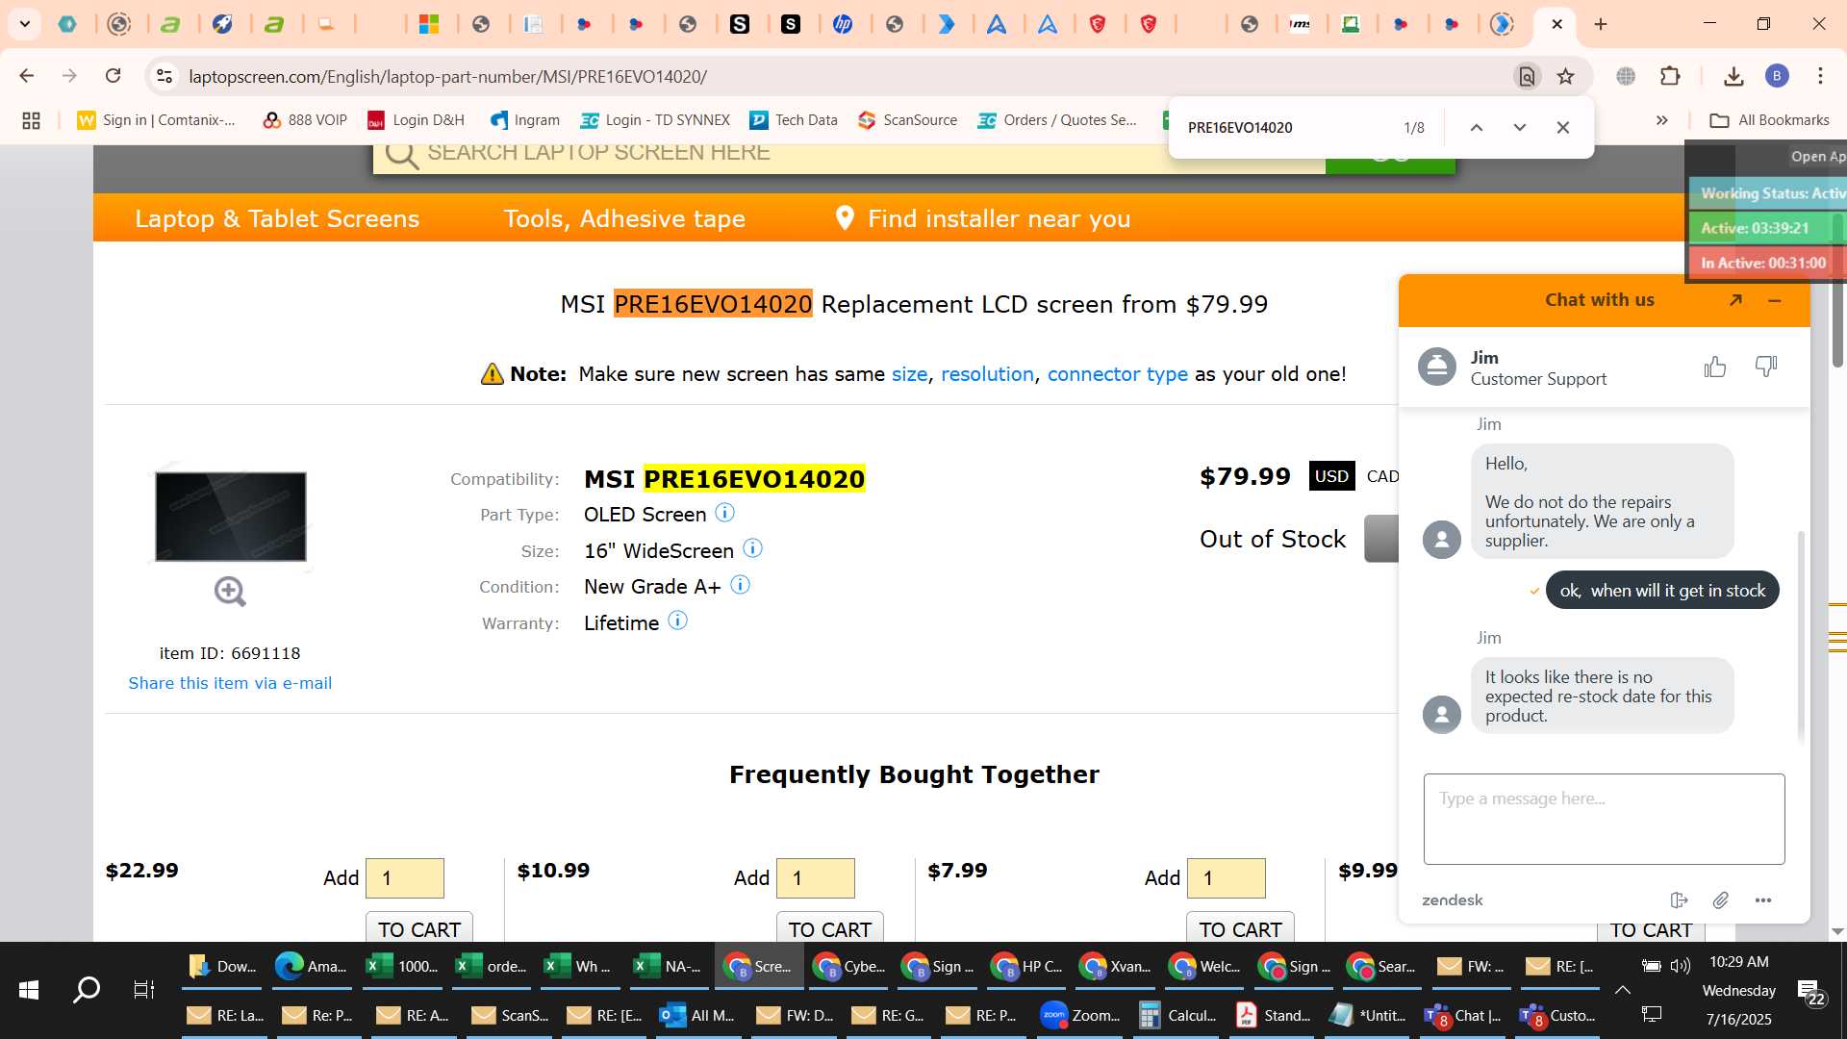Switch the price to the CAD currency
Image resolution: width=1847 pixels, height=1039 pixels.
1382,476
